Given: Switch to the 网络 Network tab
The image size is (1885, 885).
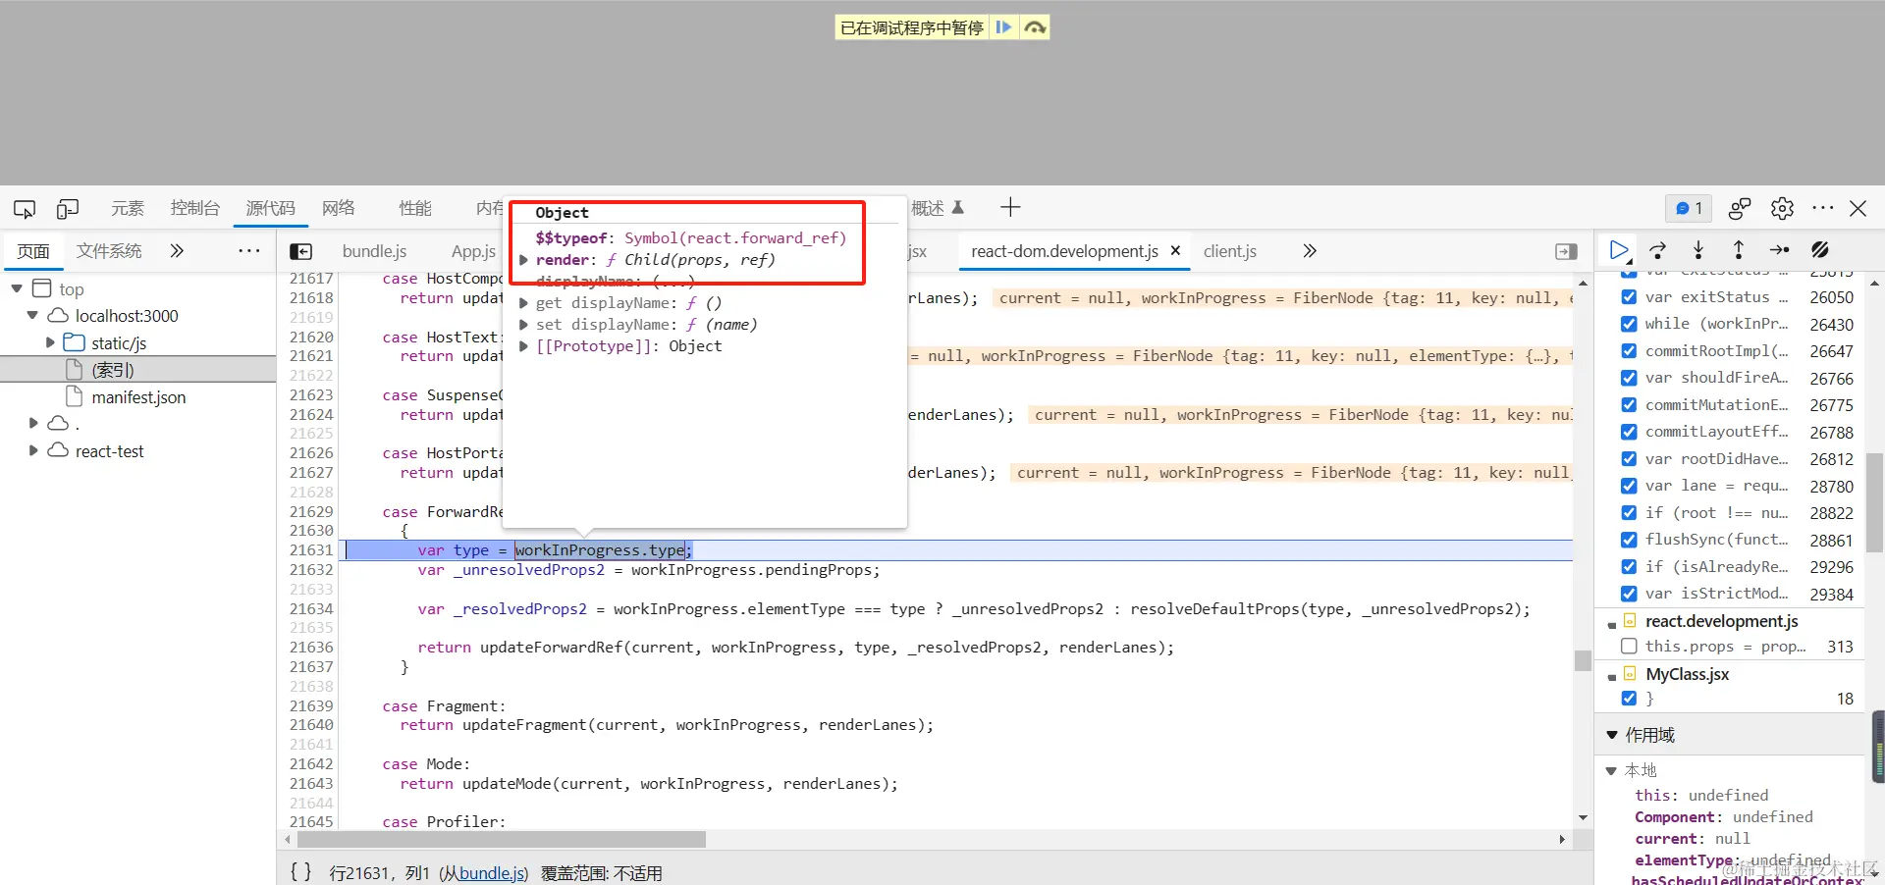Looking at the screenshot, I should pyautogui.click(x=339, y=208).
